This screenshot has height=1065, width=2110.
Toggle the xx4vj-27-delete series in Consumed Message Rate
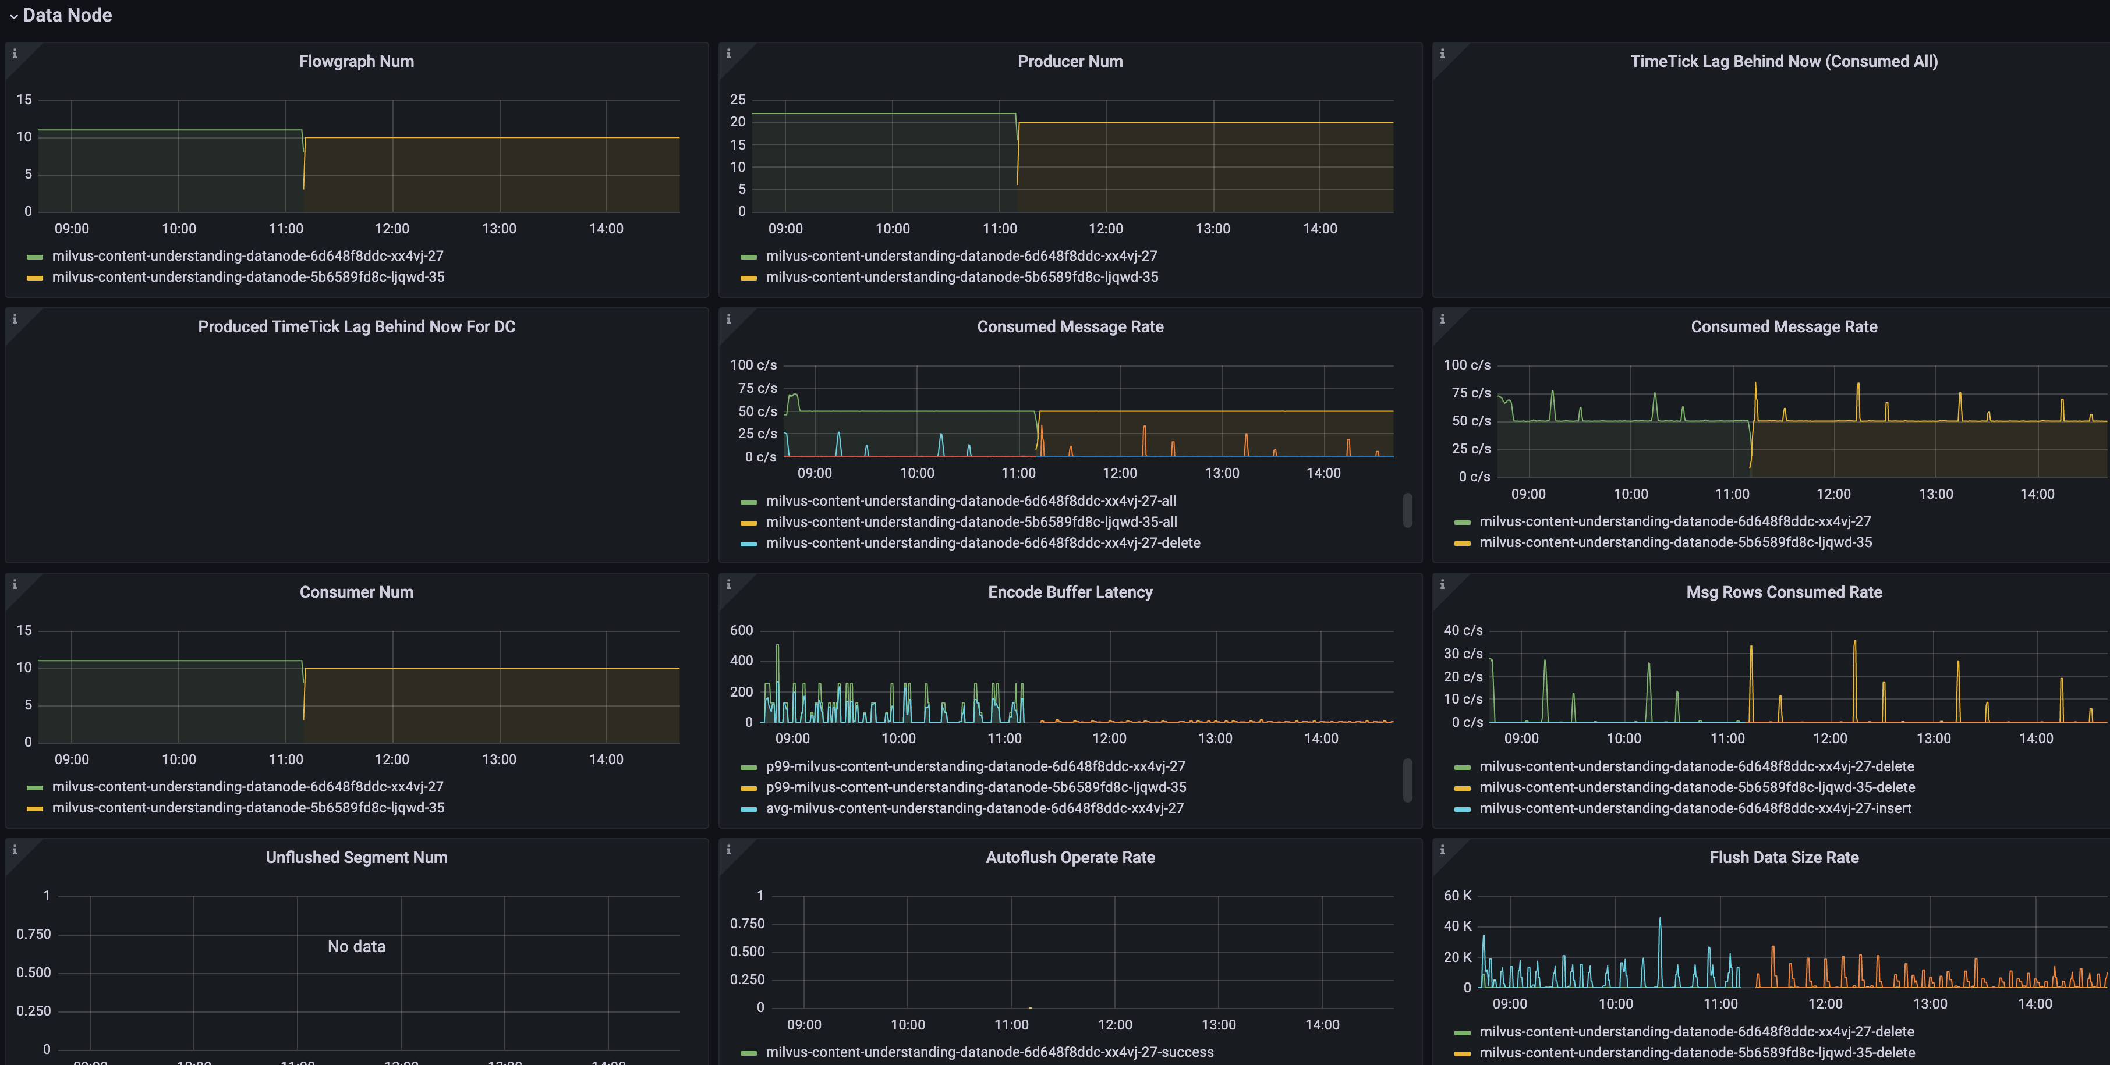tap(982, 542)
